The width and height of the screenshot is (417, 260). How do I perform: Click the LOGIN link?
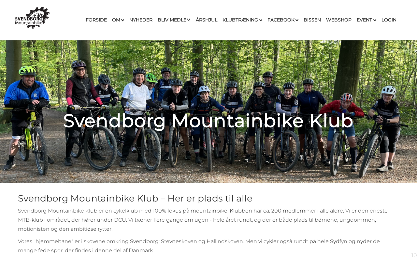point(389,20)
